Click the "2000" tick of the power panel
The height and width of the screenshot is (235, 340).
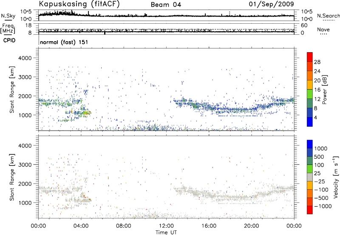click(25, 96)
